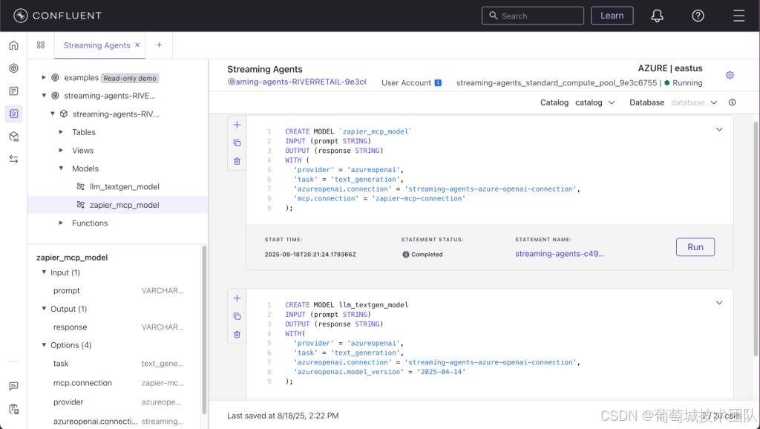The image size is (760, 429).
Task: Click in the Search field
Action: point(533,16)
